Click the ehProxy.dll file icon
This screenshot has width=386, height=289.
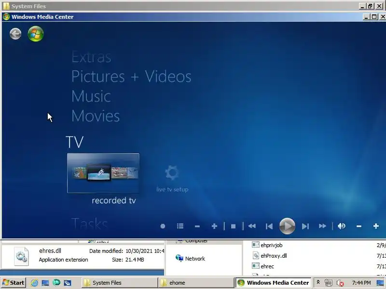click(256, 255)
